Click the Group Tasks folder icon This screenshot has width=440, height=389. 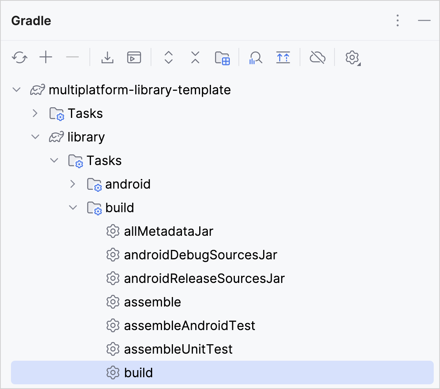pos(222,57)
